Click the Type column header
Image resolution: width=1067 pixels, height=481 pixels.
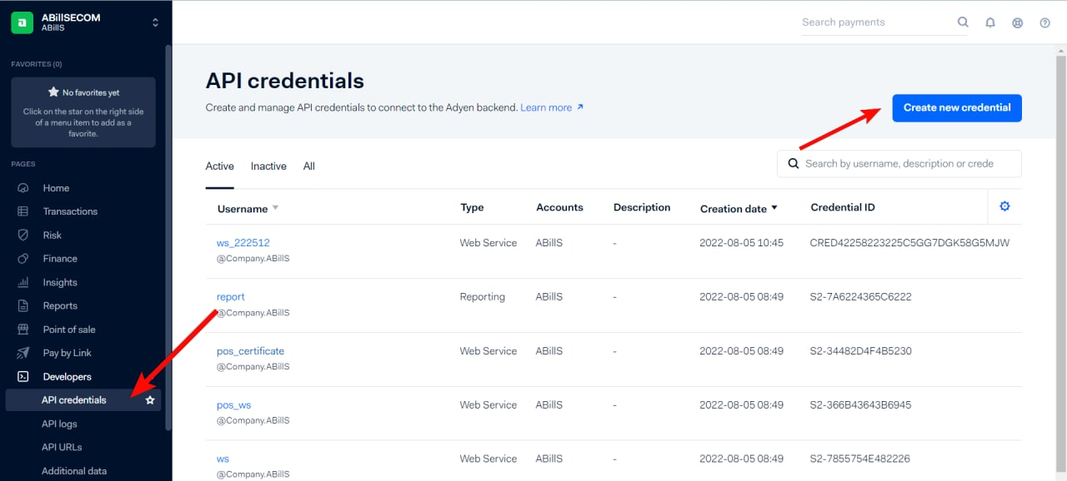[472, 207]
